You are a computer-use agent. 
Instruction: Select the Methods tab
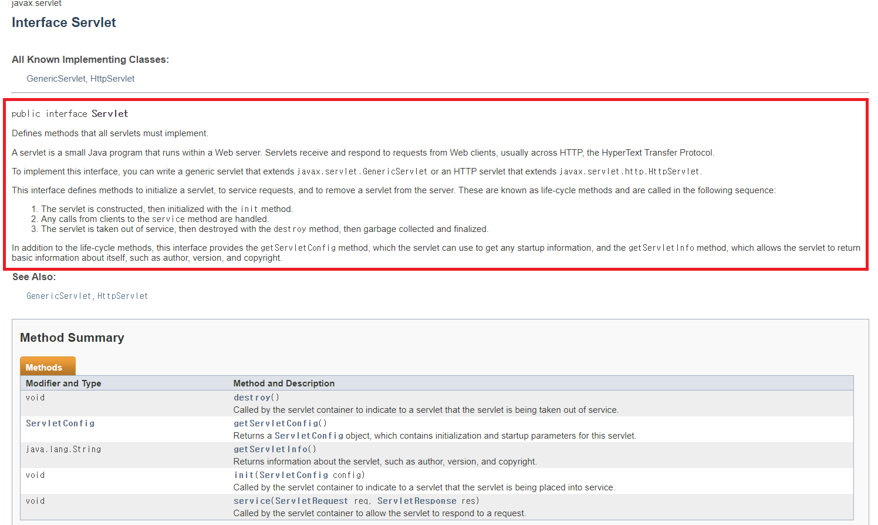[48, 366]
